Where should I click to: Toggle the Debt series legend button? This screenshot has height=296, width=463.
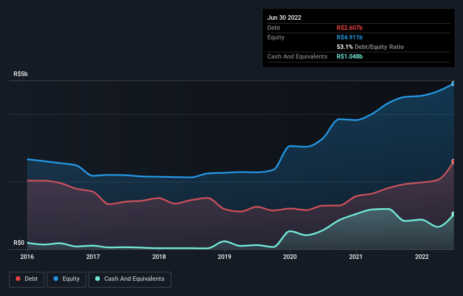coord(27,279)
